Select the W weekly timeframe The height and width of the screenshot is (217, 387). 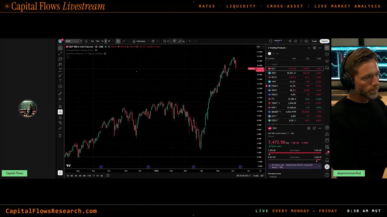[x=109, y=41]
